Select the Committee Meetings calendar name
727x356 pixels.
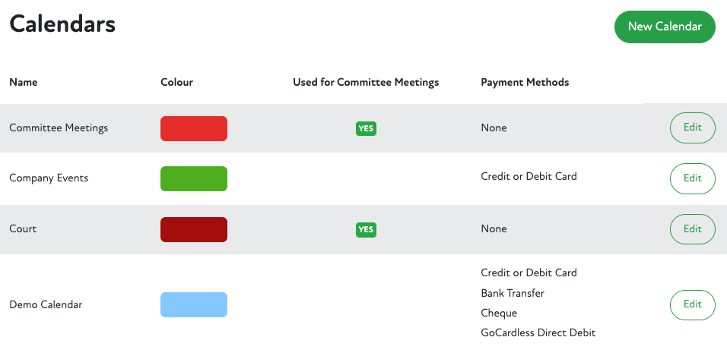(59, 128)
